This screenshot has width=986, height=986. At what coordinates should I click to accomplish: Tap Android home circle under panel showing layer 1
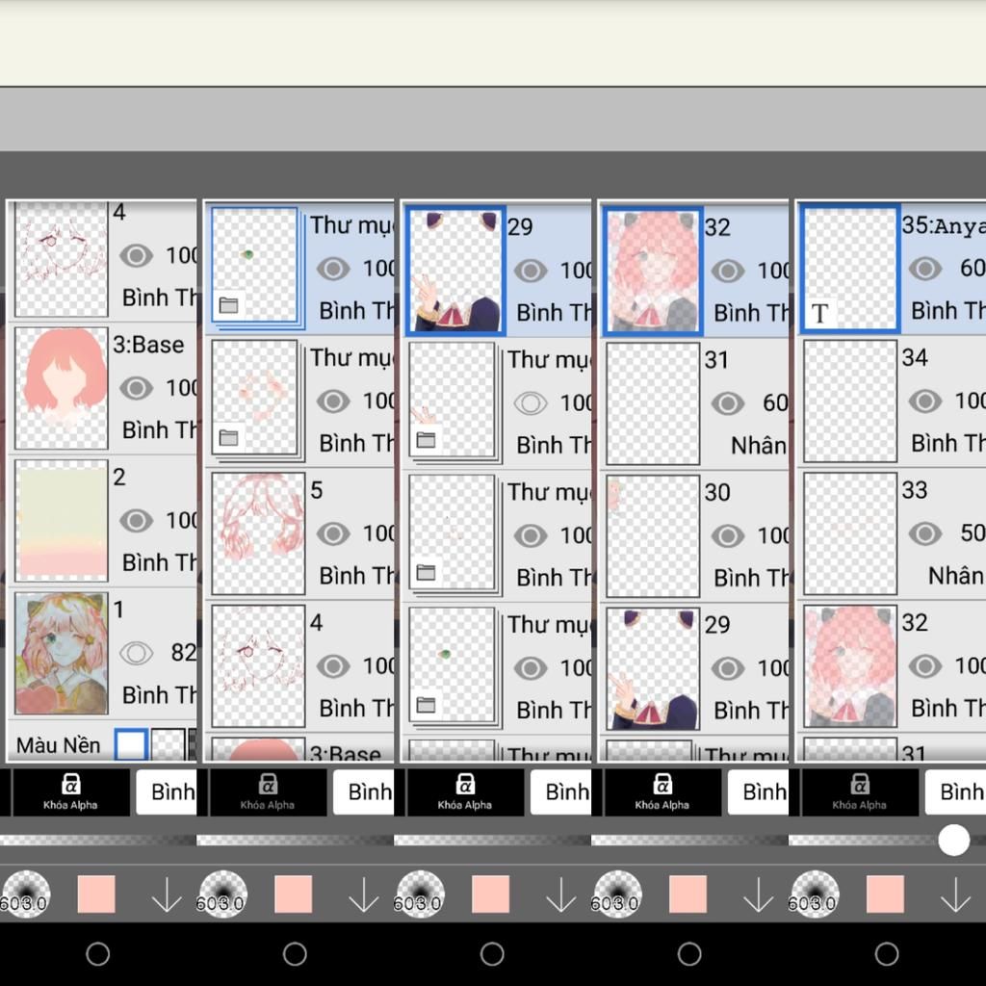(x=97, y=954)
